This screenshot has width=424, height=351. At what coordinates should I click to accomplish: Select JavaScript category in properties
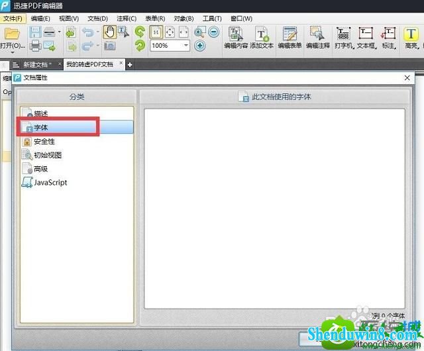click(77, 183)
